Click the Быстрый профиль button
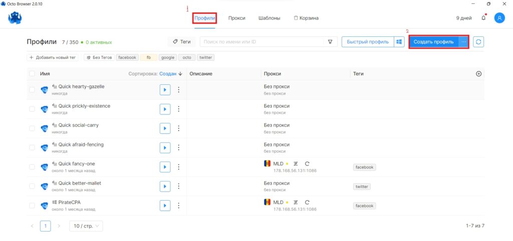Screen dimensions: 513x241 (368, 42)
